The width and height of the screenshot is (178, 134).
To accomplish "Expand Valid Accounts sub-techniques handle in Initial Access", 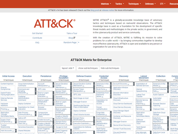I will pyautogui.click(x=16, y=131).
